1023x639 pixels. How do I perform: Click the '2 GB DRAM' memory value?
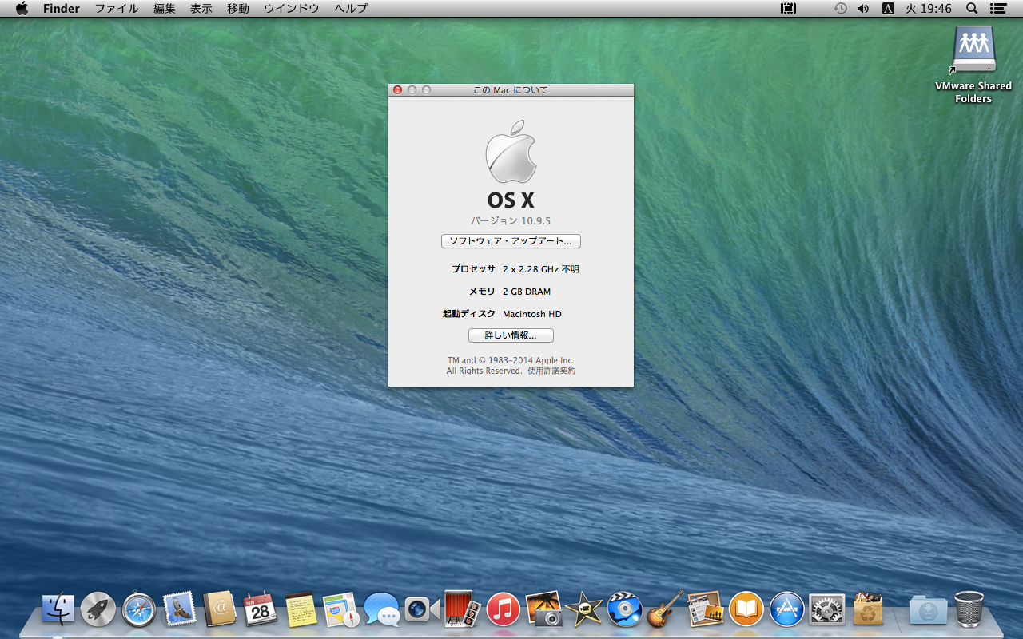coord(527,292)
